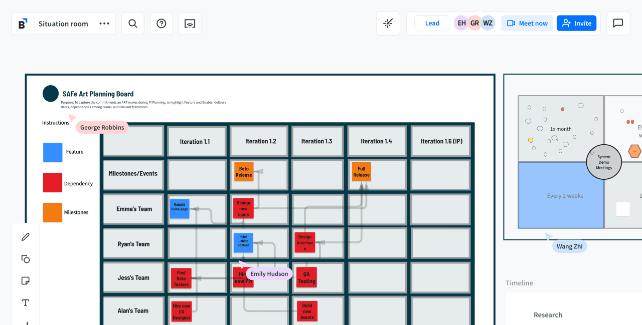Open workspace search

pyautogui.click(x=132, y=23)
